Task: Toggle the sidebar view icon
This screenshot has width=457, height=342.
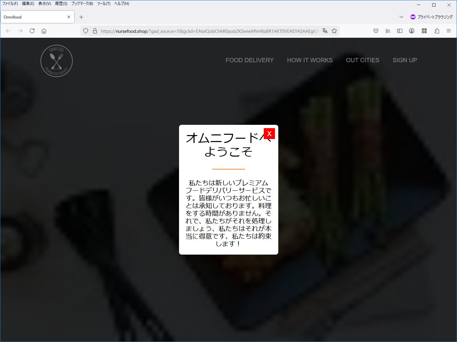Action: (400, 31)
